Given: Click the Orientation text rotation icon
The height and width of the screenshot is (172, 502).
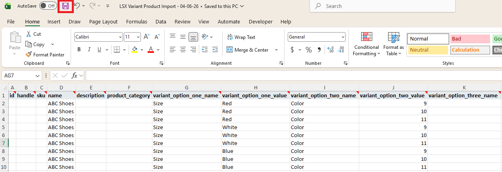Looking at the screenshot, I should [205, 37].
